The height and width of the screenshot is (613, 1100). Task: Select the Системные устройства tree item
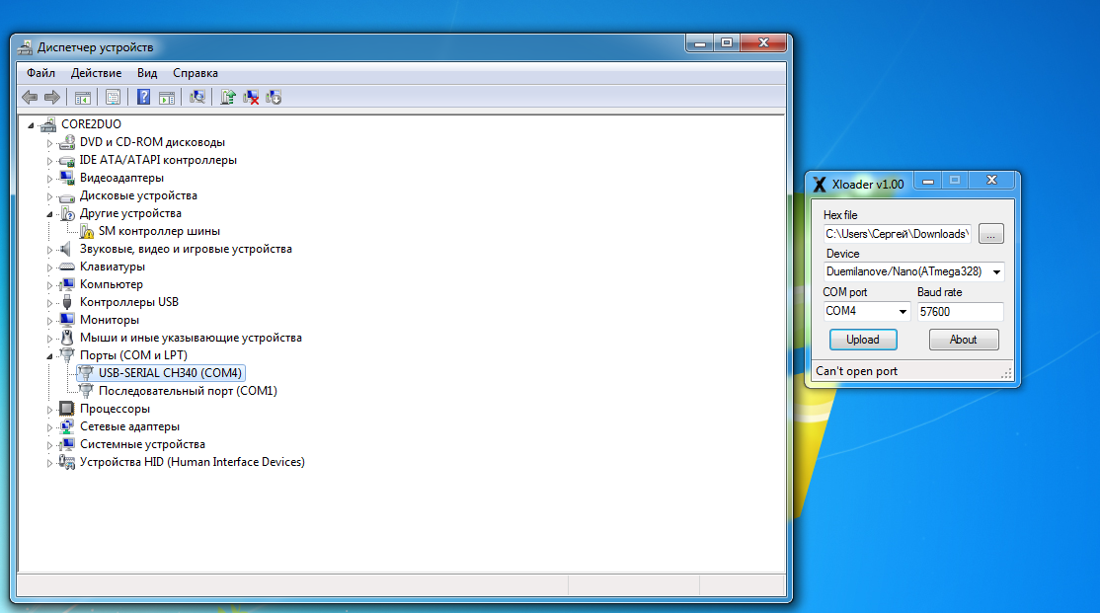(142, 444)
